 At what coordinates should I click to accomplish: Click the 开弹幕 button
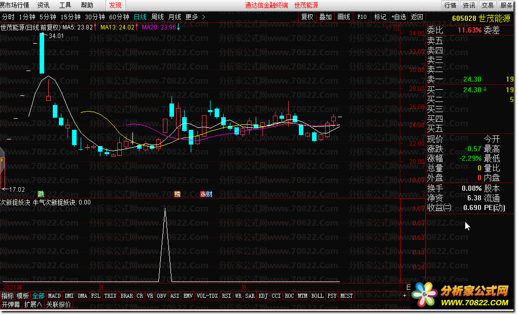point(11,304)
